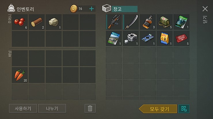Pick the AK rifle in storage
The height and width of the screenshot is (119, 213).
(114, 22)
